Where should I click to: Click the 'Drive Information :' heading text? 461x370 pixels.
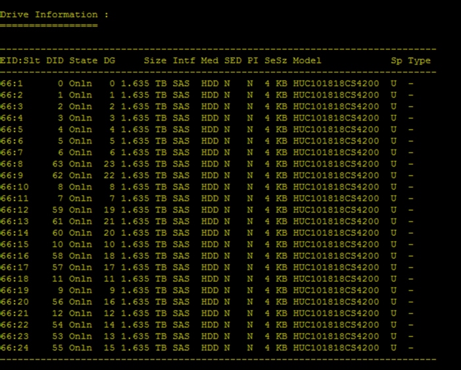tap(54, 14)
